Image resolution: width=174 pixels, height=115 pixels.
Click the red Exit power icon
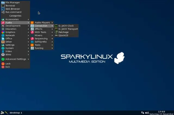pos(3,67)
